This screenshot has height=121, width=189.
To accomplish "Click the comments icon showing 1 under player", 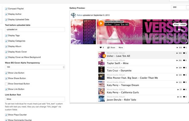I will click(184, 48).
